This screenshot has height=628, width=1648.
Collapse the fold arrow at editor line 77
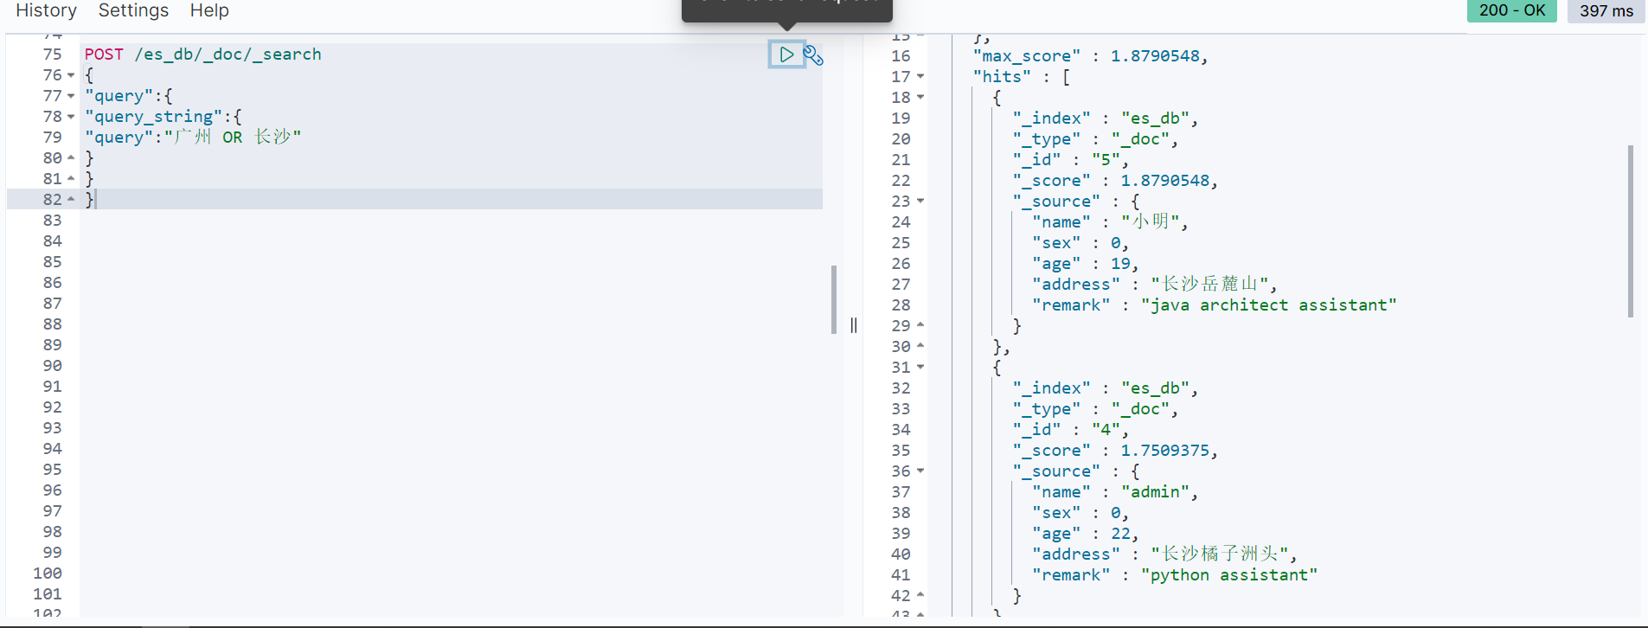point(71,96)
